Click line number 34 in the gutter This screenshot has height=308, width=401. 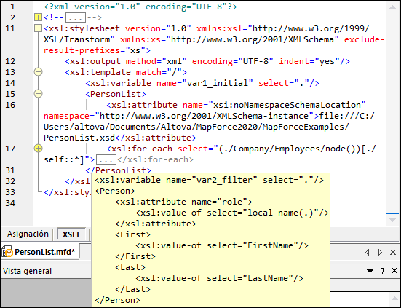pos(10,203)
